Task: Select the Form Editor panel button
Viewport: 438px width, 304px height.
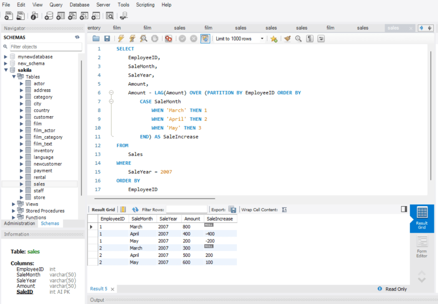Action: click(x=422, y=247)
